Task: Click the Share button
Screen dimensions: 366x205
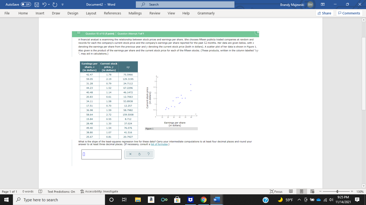Action: click(x=324, y=13)
